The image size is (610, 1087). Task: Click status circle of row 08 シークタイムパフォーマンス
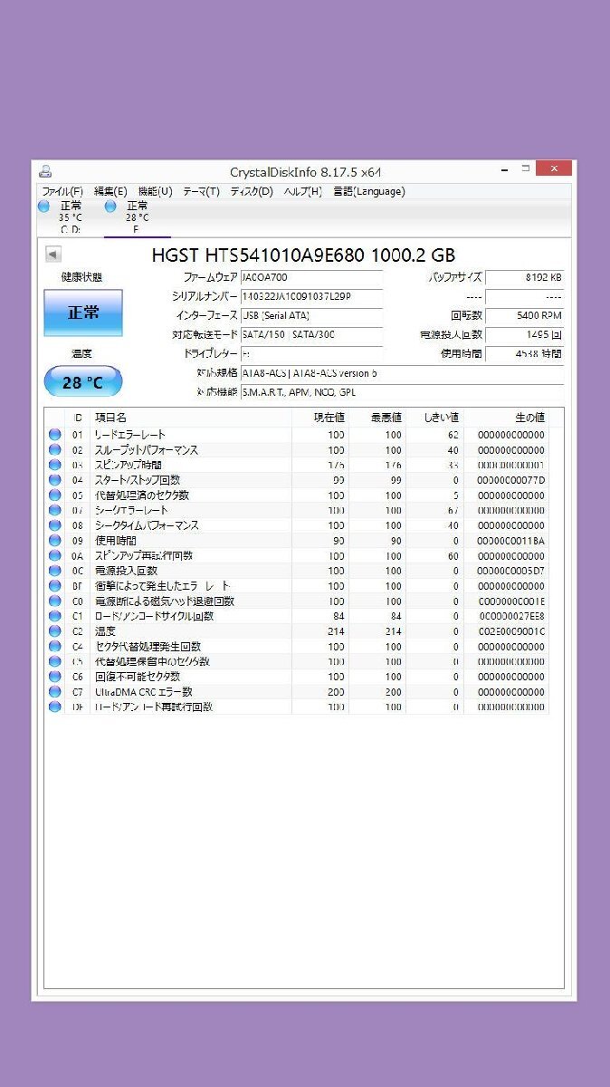(x=55, y=525)
